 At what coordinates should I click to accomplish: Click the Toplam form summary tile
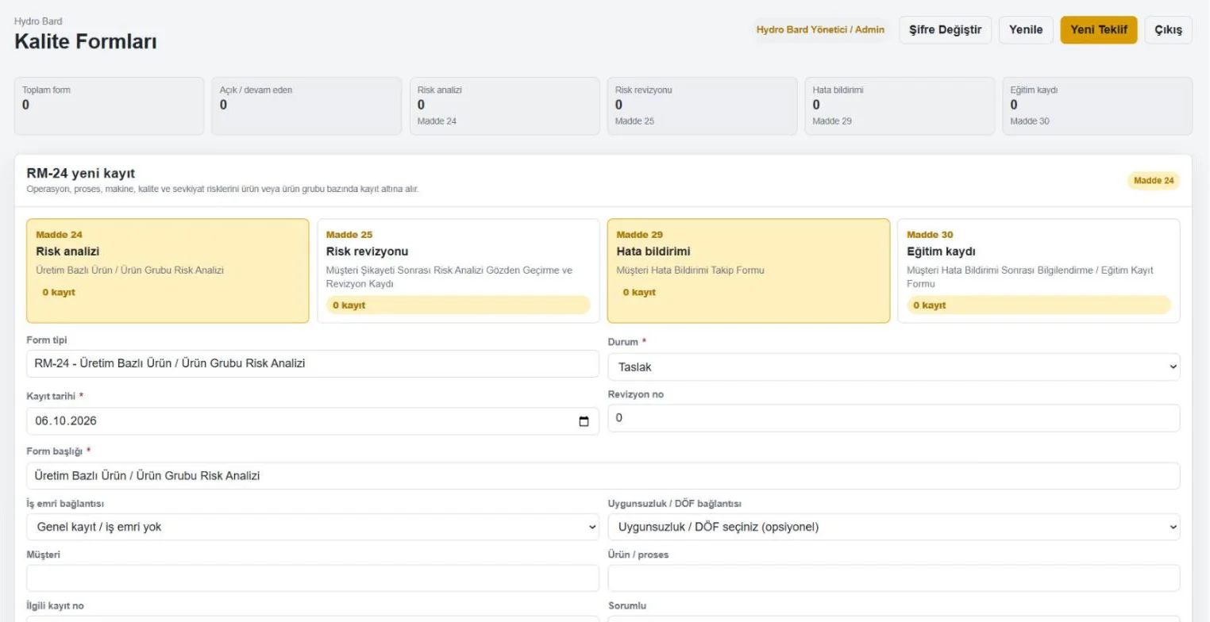[x=110, y=106]
